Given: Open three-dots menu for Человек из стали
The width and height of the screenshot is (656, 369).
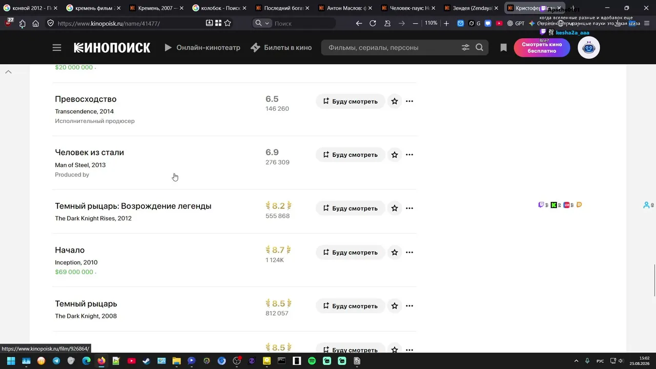Looking at the screenshot, I should 409,155.
